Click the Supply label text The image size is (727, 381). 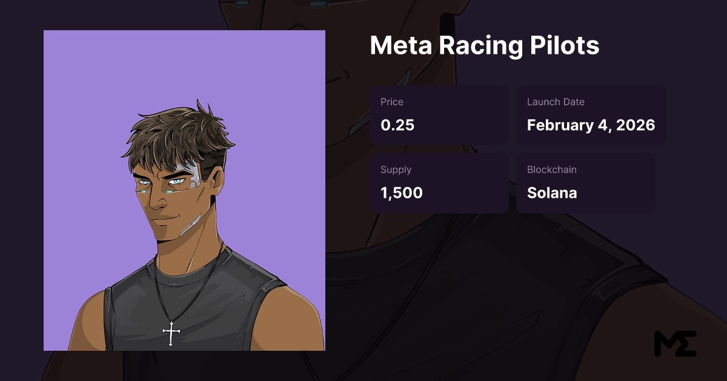[396, 170]
